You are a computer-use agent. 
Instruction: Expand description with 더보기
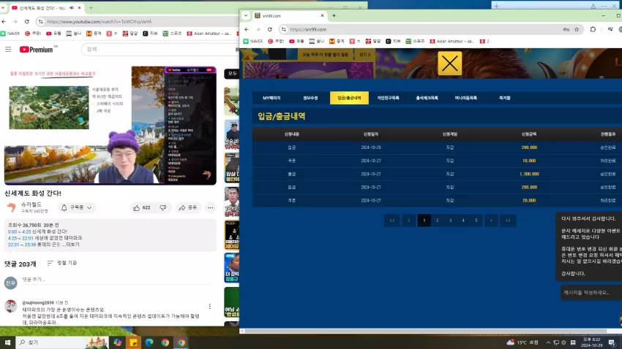[x=72, y=245]
